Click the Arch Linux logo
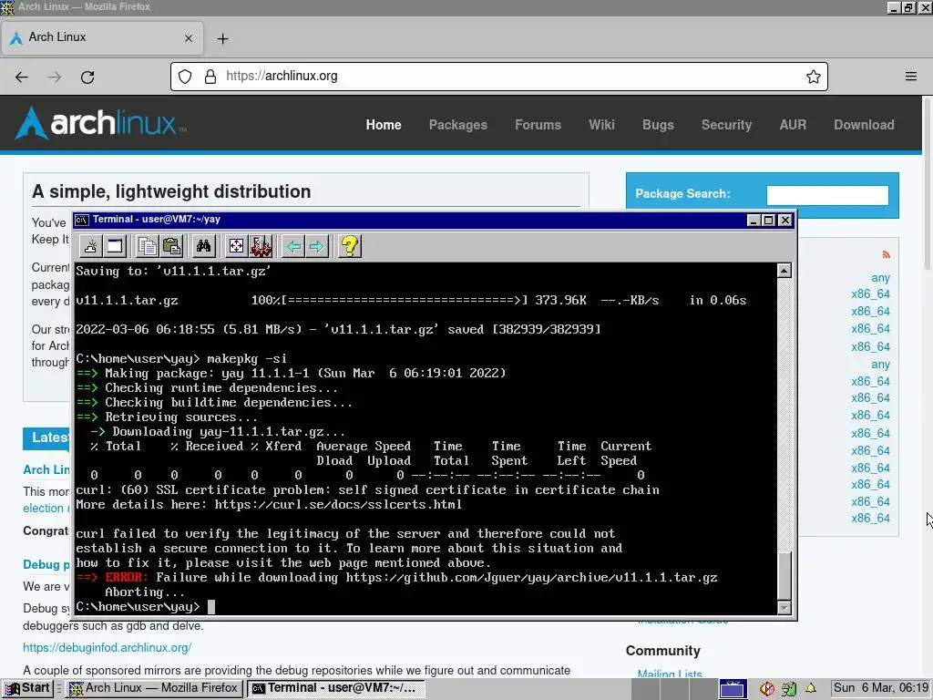Viewport: 933px width, 700px height. 100,123
